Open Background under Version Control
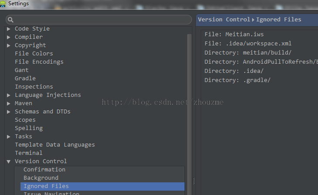 pyautogui.click(x=41, y=178)
